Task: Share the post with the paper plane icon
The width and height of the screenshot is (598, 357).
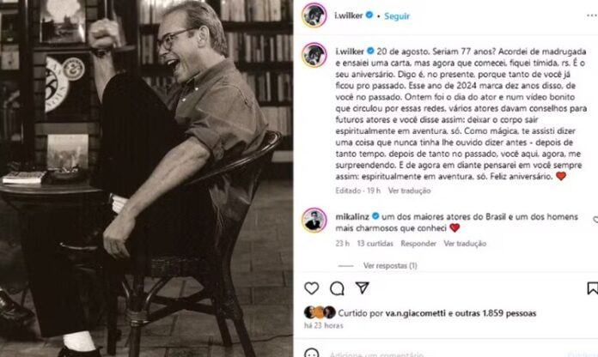Action: 362,287
